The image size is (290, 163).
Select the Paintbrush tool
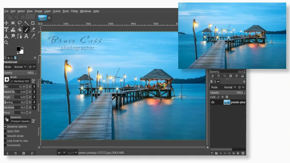(x=26, y=29)
